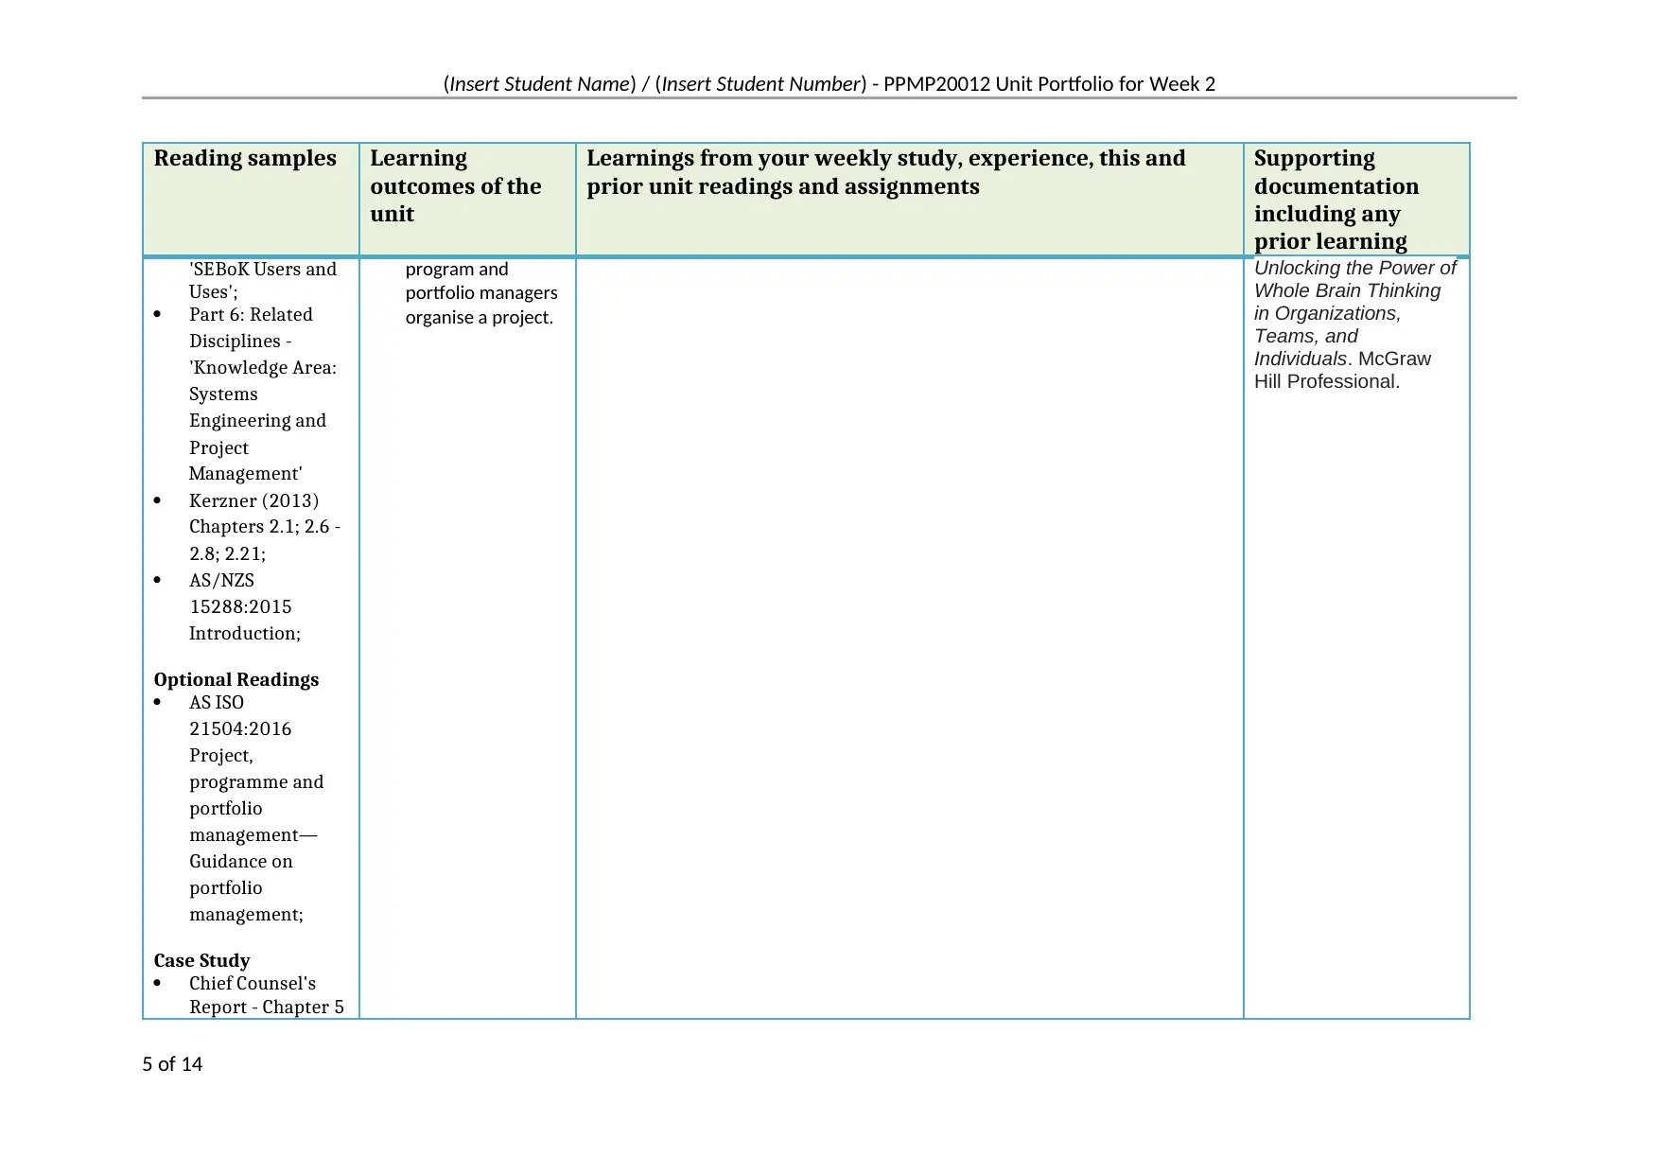This screenshot has height=1174, width=1659.
Task: Select 'AS/NZS 15288:2015 Introduction' bullet
Action: point(244,606)
